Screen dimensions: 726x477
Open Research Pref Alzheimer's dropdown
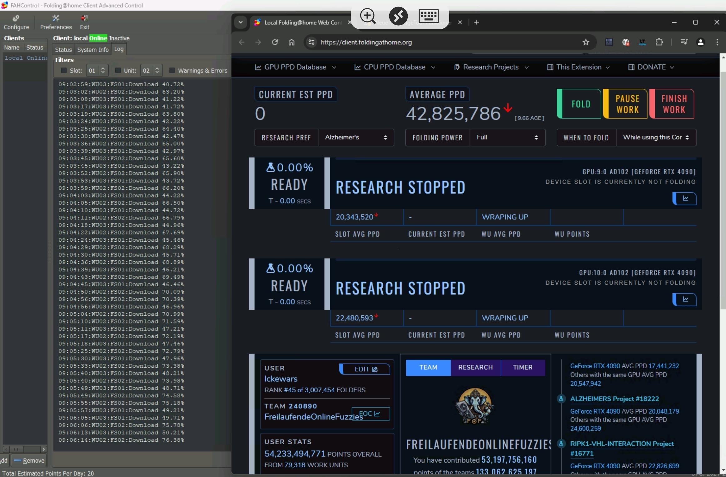[x=356, y=138]
